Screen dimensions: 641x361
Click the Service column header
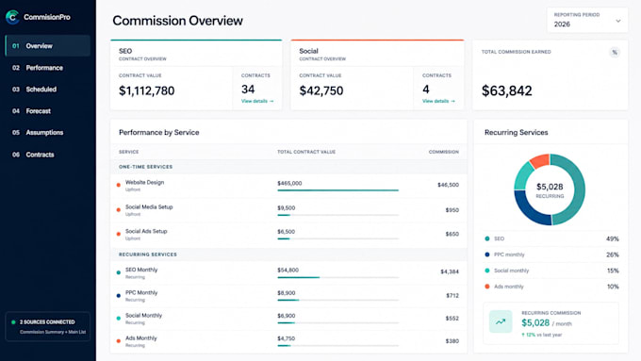(x=129, y=152)
